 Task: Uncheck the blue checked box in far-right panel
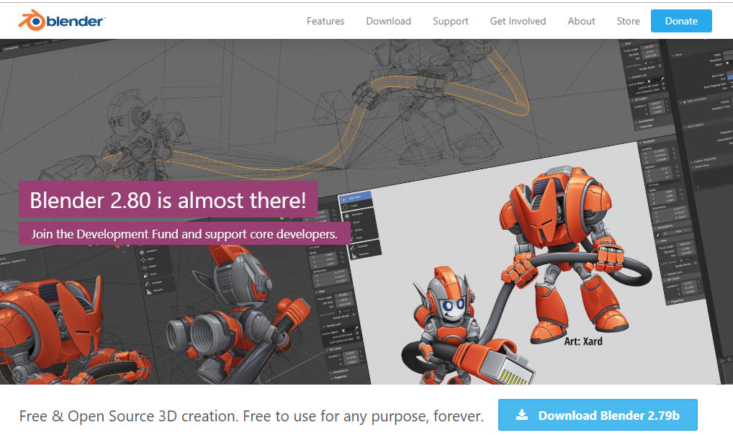click(x=683, y=102)
